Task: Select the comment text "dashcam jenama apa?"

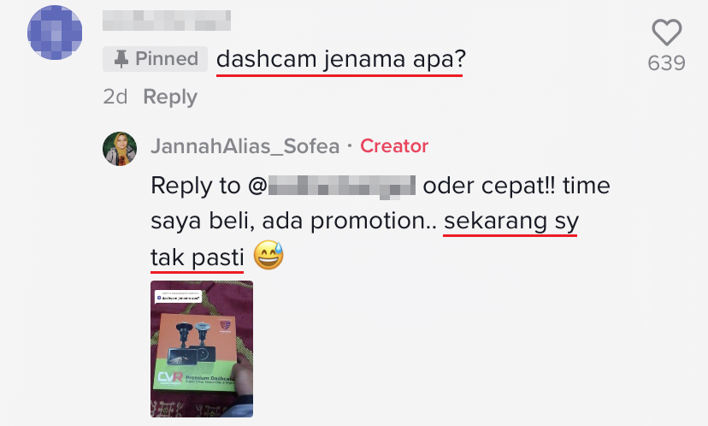Action: (x=341, y=59)
